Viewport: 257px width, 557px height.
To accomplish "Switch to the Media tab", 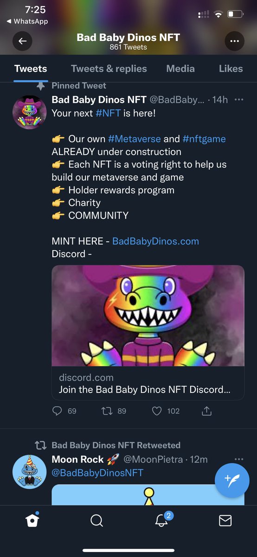I will pyautogui.click(x=180, y=69).
